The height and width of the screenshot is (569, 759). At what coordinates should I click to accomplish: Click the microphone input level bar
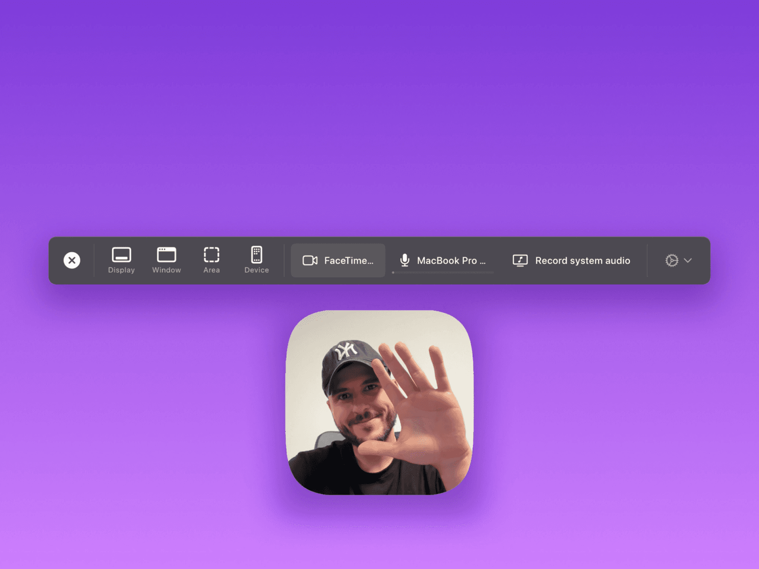tap(443, 273)
